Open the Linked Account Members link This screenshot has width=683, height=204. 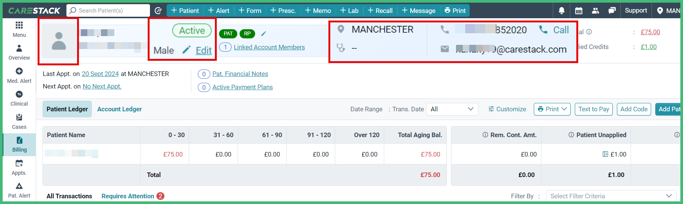(x=269, y=47)
